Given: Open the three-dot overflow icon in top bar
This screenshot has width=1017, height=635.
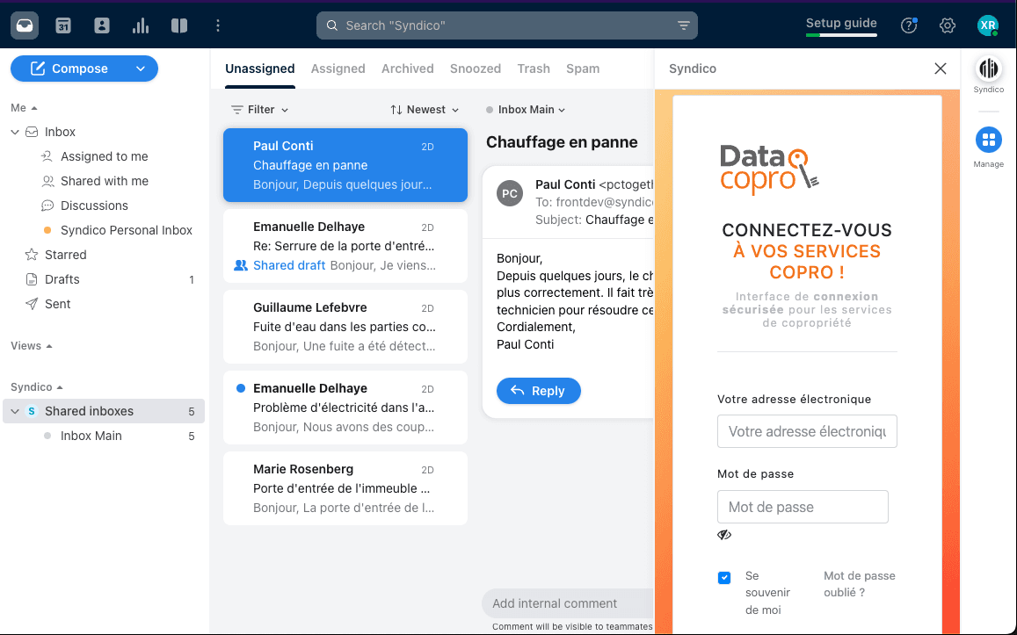Looking at the screenshot, I should pyautogui.click(x=217, y=25).
